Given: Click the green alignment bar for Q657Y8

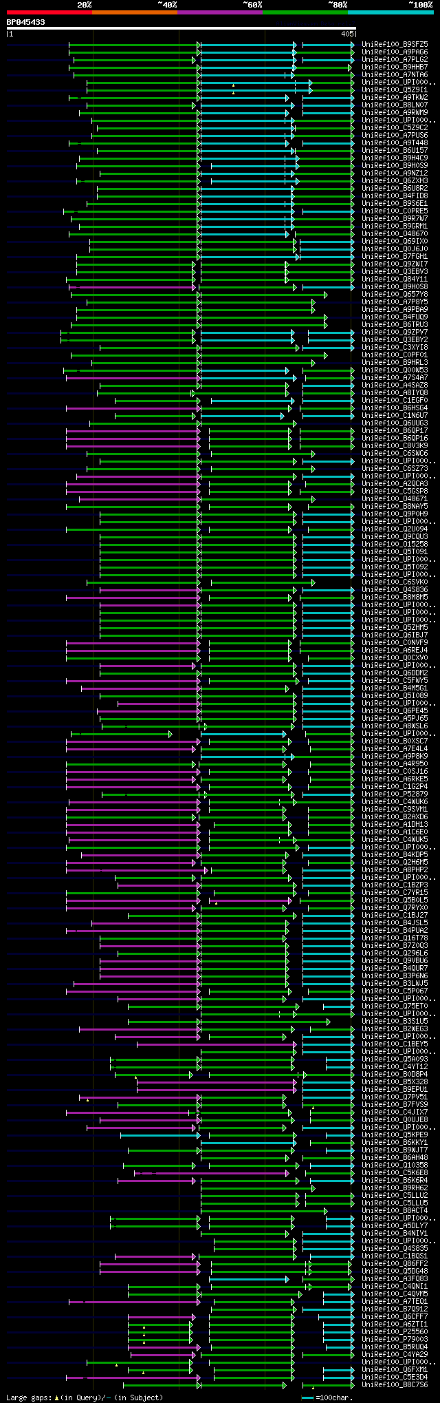Looking at the screenshot, I should pyautogui.click(x=199, y=295).
